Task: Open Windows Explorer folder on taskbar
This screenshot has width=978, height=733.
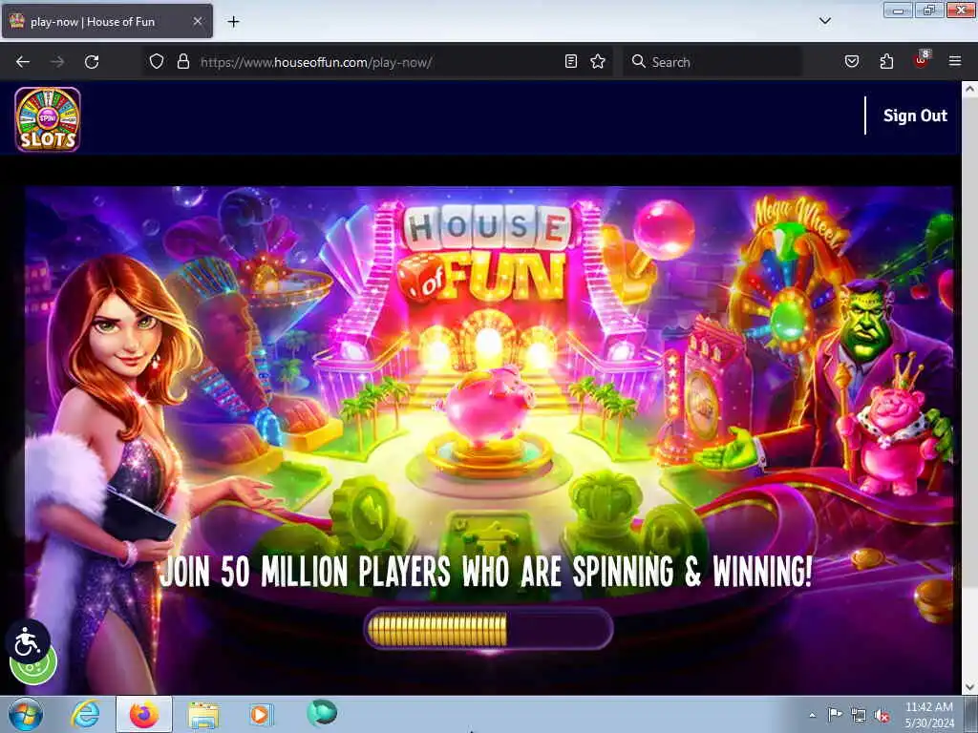Action: click(203, 714)
